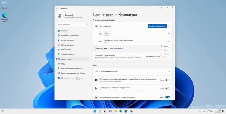Image resolution: width=226 pixels, height=114 pixels.
Task: Open Microsoft Store from taskbar
Action: click(126, 111)
